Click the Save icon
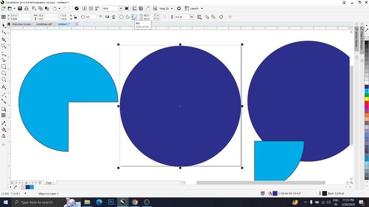Viewport: 369px width, 207px height. tap(20, 9)
